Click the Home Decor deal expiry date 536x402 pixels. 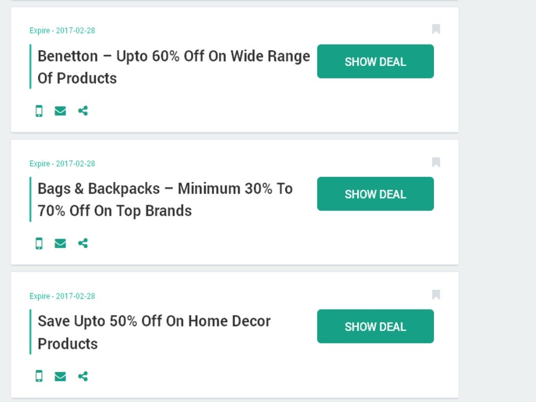click(62, 296)
